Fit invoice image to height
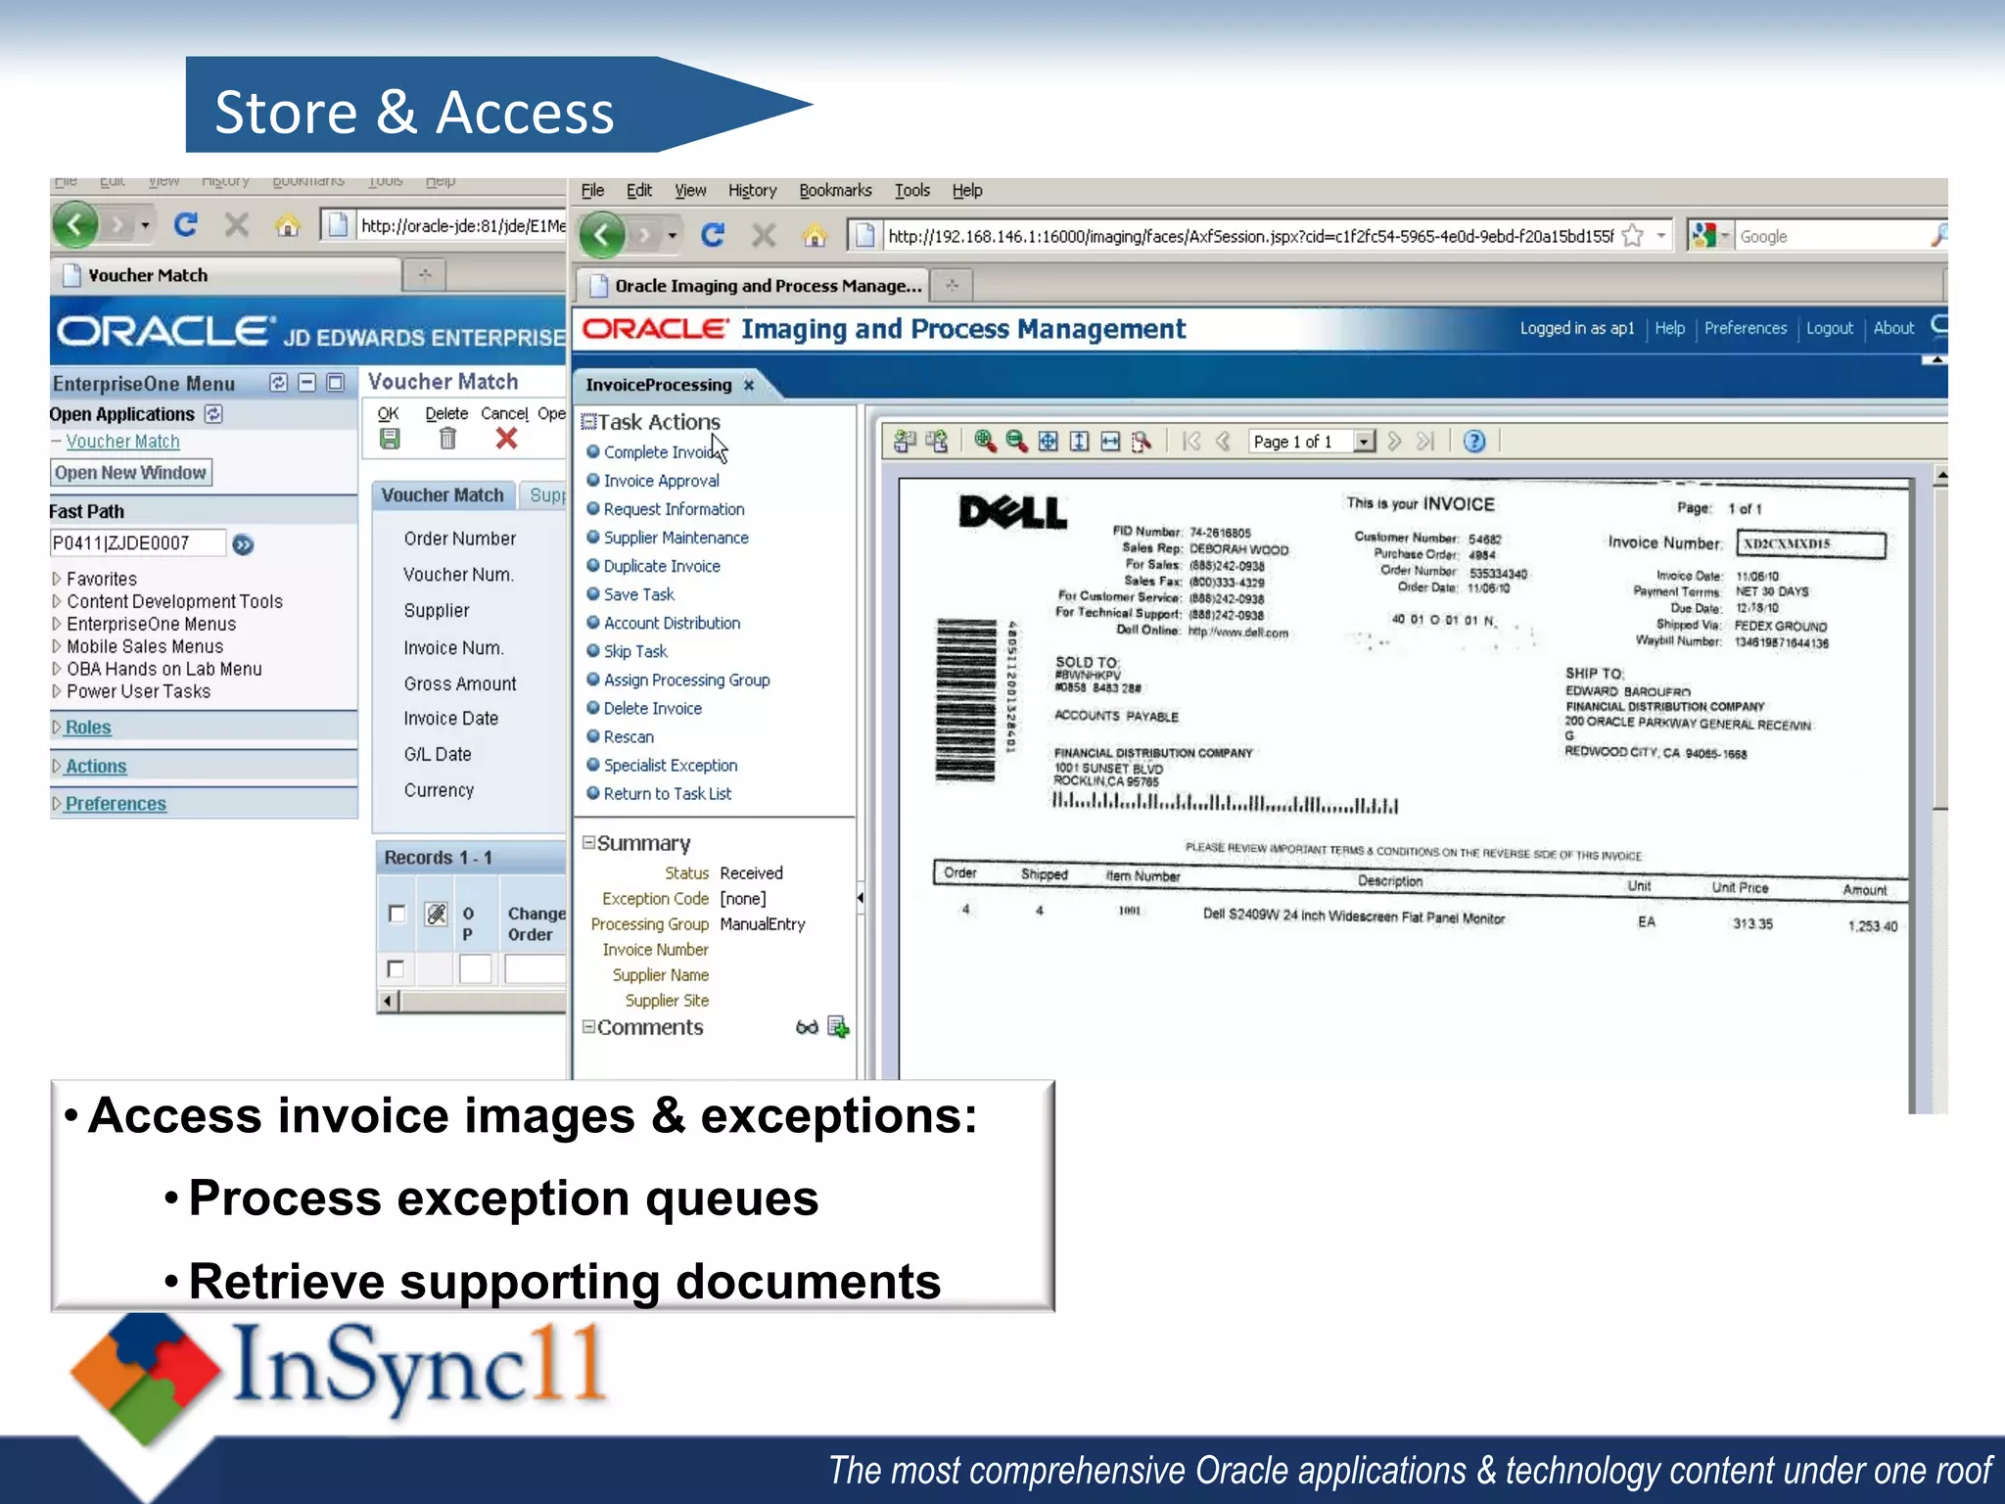Screen dimensions: 2005x1504 point(1079,442)
